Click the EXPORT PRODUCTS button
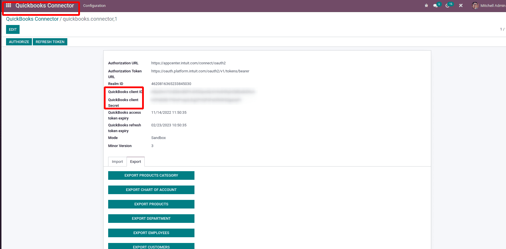 [x=151, y=204]
